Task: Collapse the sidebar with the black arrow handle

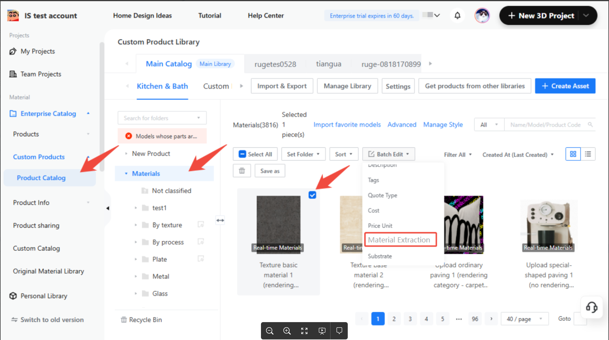Action: 108,208
